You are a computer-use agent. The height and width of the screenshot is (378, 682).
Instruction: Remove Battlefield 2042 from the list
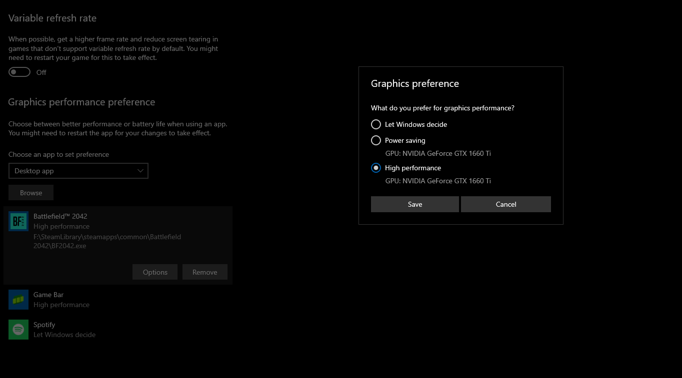click(205, 272)
